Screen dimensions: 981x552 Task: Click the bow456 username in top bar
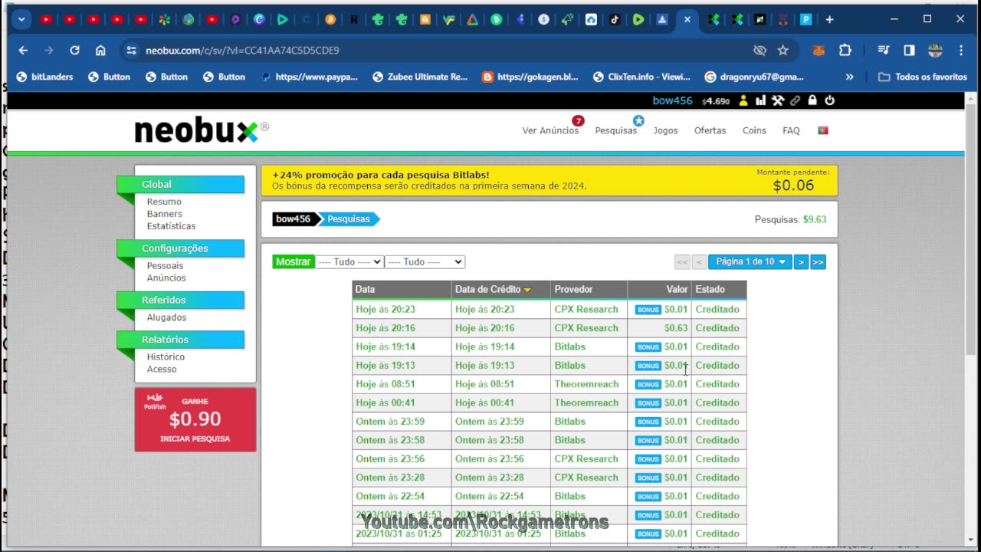[x=672, y=100]
